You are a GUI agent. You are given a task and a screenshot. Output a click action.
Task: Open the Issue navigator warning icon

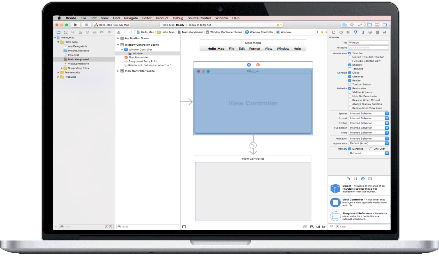[x=80, y=32]
